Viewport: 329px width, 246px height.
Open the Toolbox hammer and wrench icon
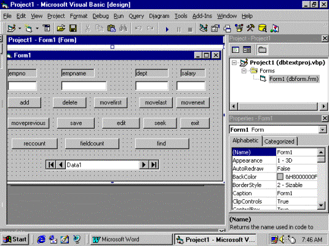250,28
